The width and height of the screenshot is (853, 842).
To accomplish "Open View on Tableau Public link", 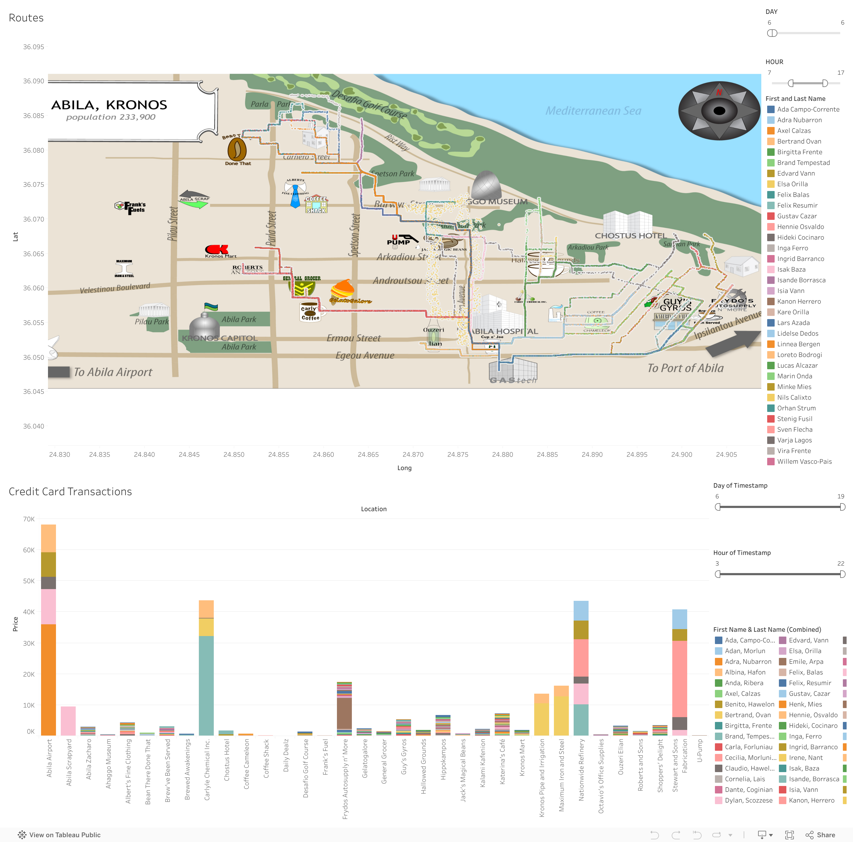I will coord(65,835).
